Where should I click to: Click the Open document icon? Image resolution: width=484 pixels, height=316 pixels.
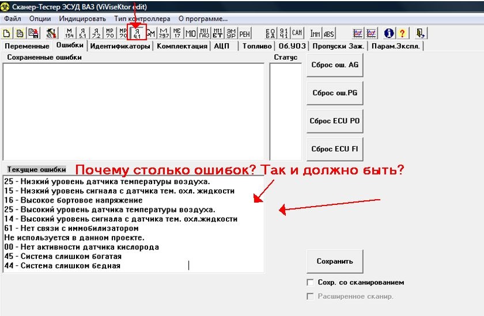(20, 33)
